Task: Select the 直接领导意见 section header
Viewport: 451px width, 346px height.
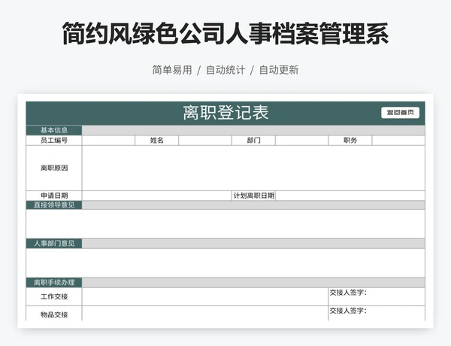Action: pos(54,205)
